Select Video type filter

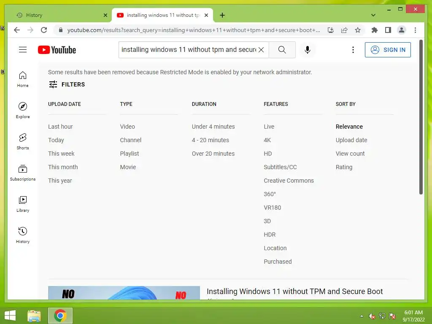127,127
